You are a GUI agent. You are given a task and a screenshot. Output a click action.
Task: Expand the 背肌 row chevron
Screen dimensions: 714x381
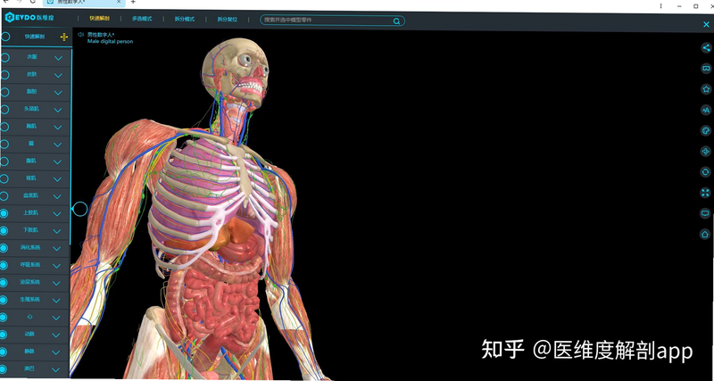pyautogui.click(x=57, y=179)
